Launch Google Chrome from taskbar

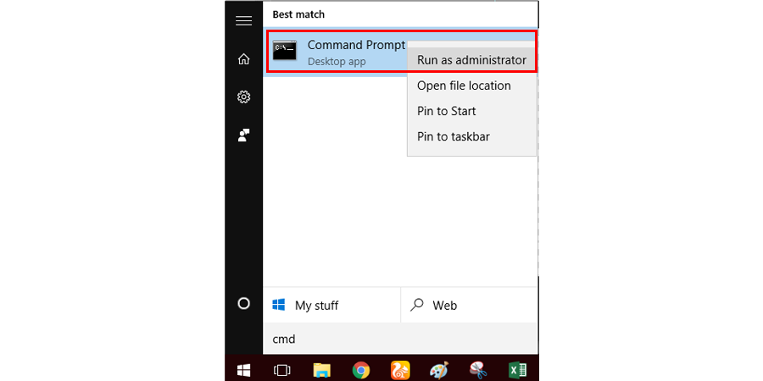tap(360, 370)
